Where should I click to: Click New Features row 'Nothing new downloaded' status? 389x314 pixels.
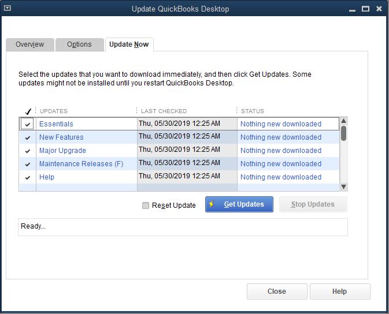(281, 137)
